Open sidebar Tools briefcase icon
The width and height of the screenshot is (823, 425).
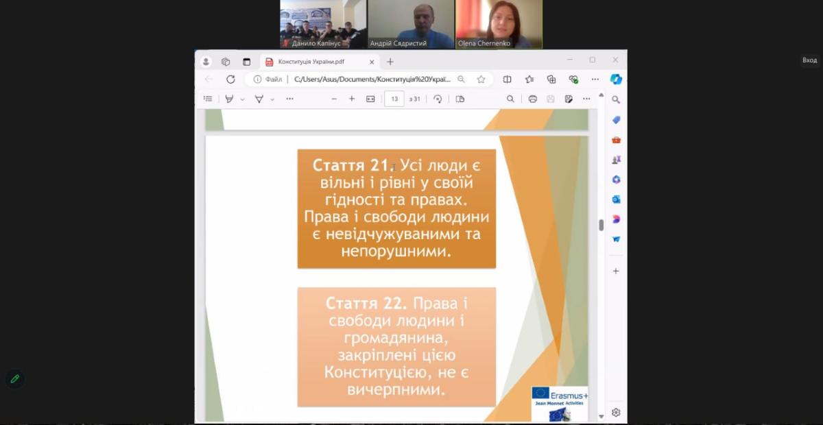(616, 140)
